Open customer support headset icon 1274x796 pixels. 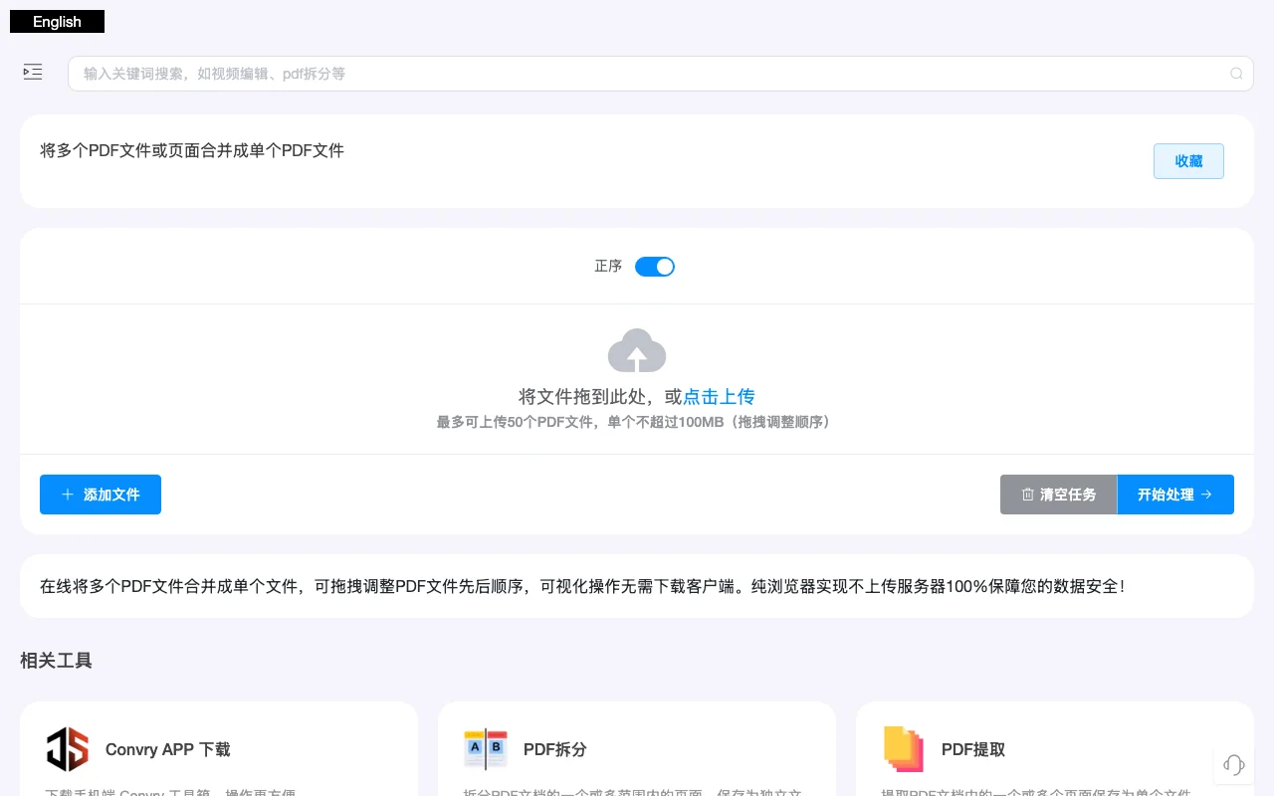1234,764
